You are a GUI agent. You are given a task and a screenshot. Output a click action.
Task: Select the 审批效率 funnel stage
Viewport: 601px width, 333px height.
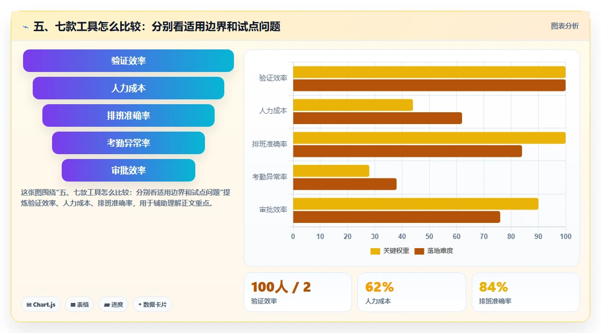click(x=128, y=170)
